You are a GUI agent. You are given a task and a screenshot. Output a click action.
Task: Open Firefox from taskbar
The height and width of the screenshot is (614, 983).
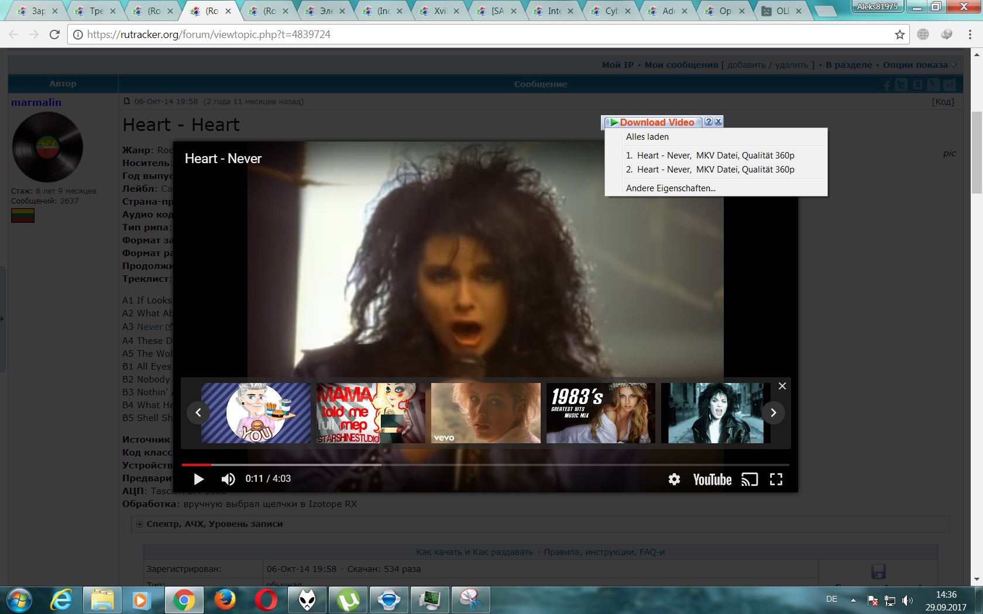click(225, 601)
